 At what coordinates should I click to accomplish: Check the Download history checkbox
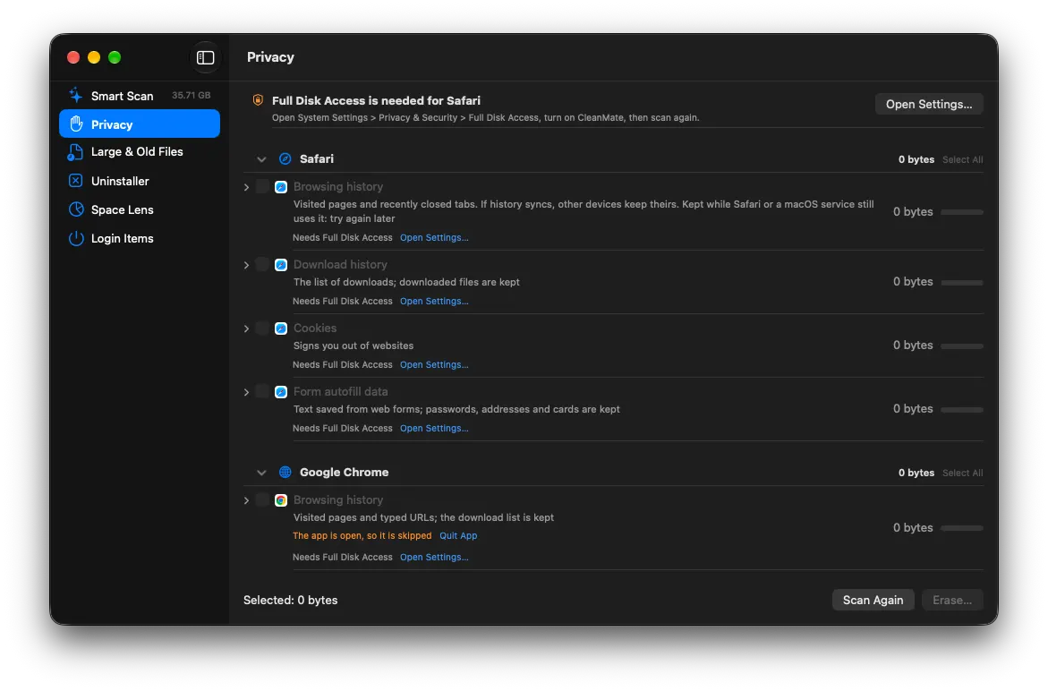(262, 264)
